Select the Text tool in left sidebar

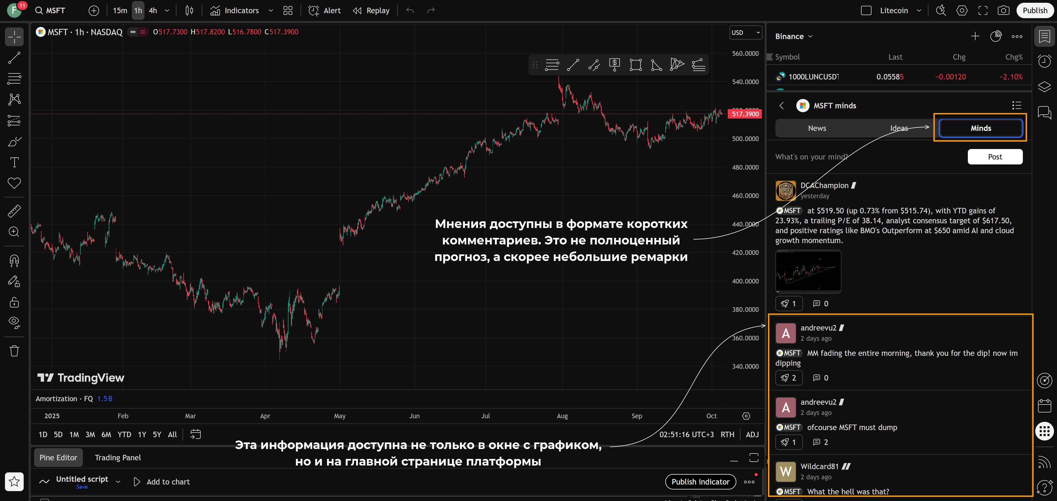[14, 162]
